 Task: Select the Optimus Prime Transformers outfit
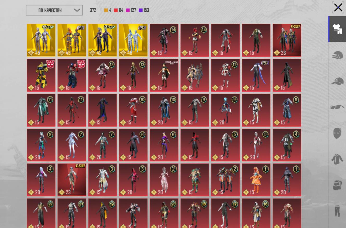(x=72, y=75)
